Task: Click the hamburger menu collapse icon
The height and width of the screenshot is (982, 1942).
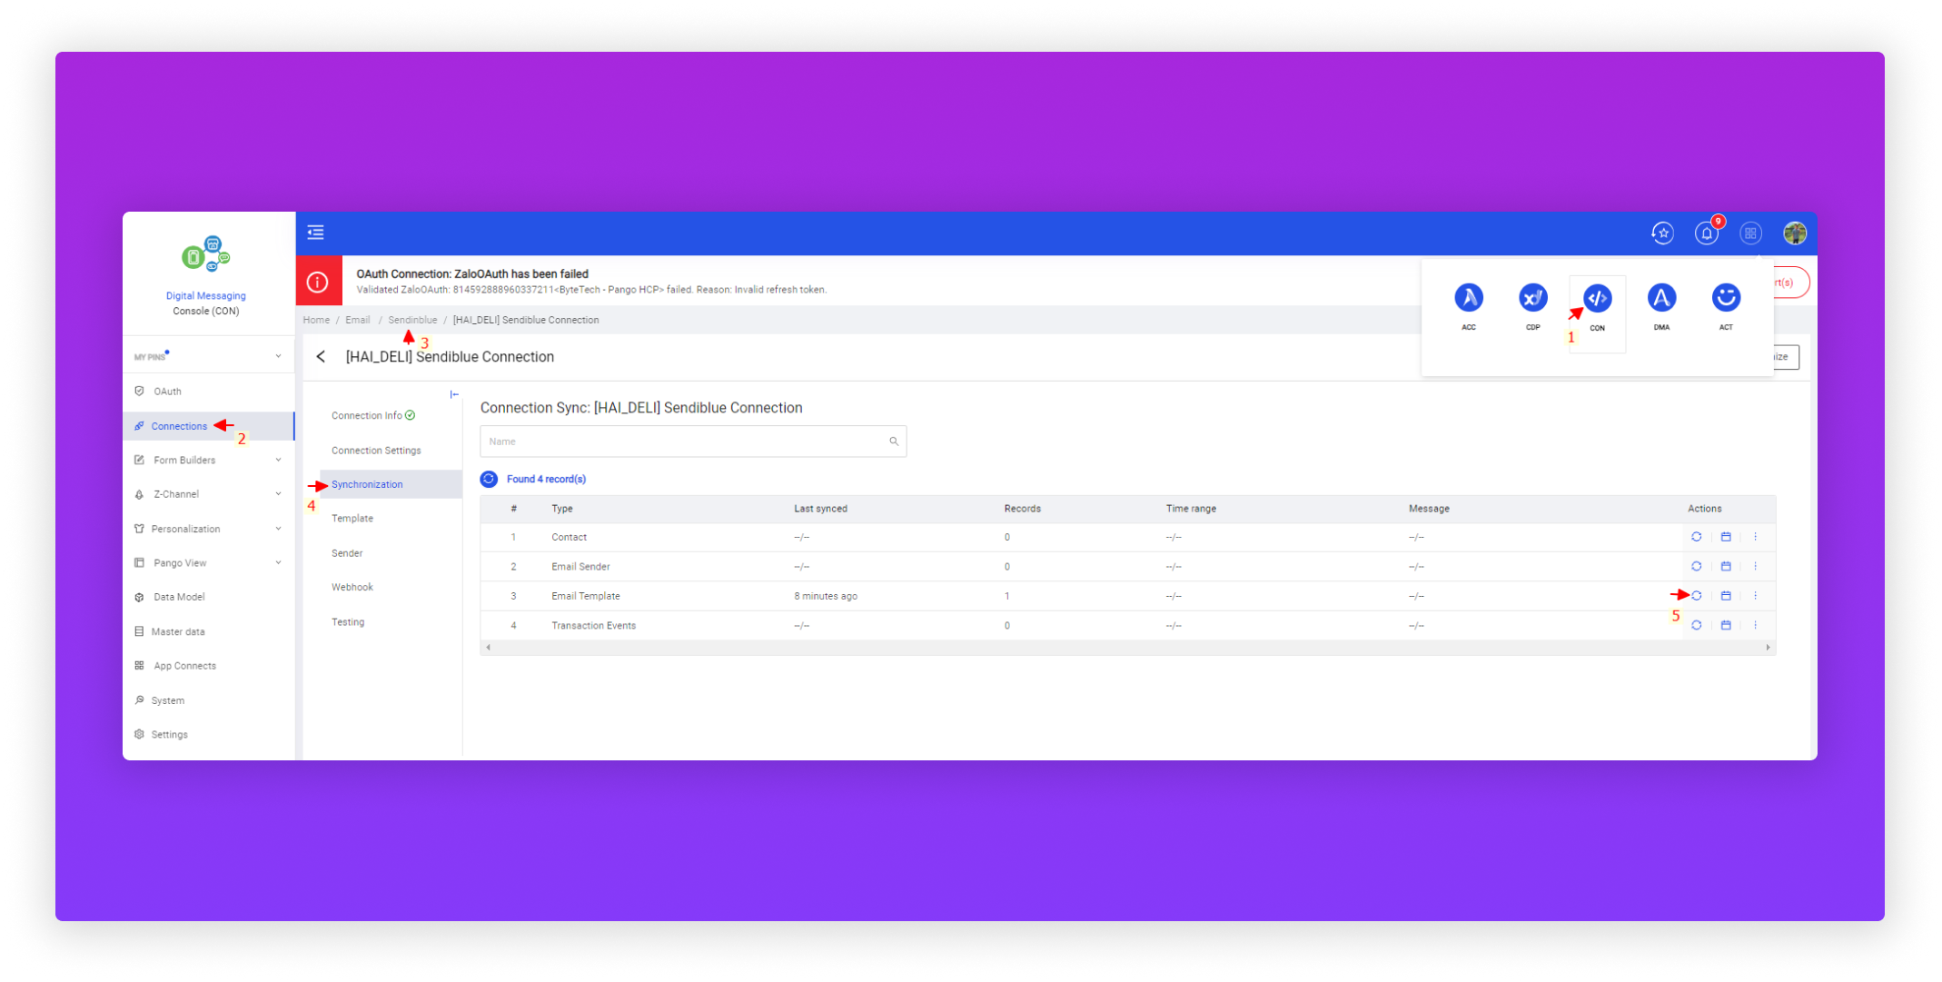Action: coord(315,233)
